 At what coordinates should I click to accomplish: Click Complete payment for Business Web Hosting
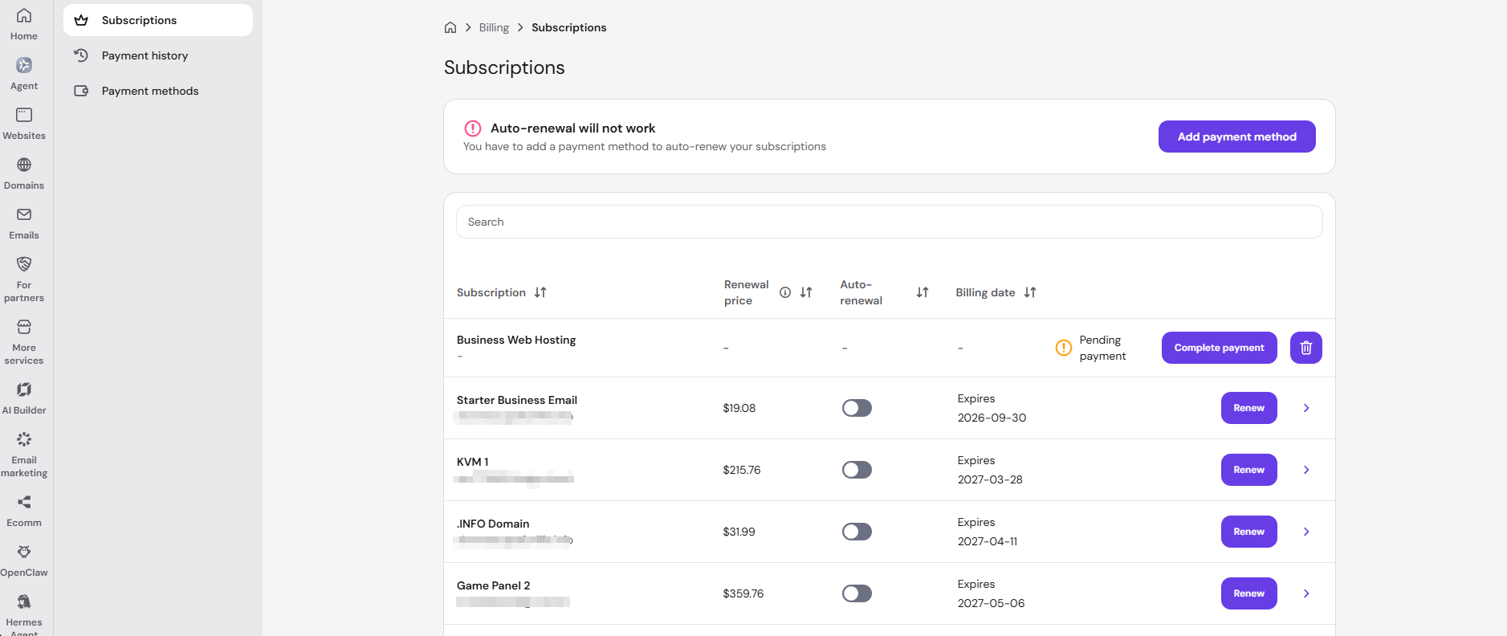1219,348
